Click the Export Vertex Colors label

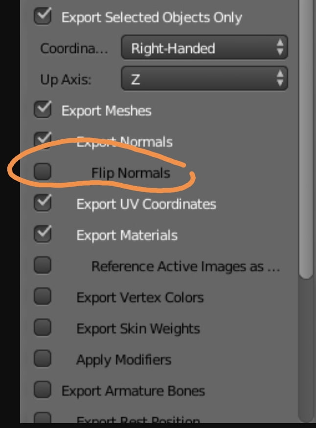pyautogui.click(x=140, y=298)
